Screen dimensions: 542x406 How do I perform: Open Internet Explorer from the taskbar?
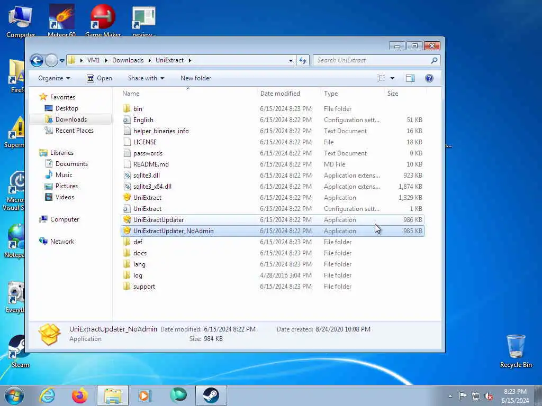coord(47,395)
